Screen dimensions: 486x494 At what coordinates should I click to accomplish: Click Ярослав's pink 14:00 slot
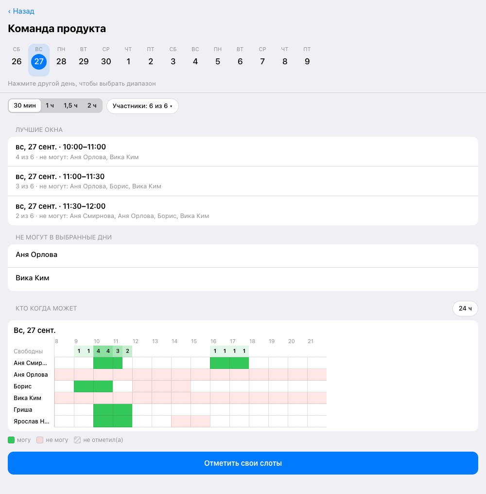coord(176,421)
